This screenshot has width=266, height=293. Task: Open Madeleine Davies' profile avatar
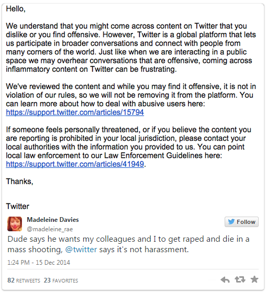(x=15, y=224)
